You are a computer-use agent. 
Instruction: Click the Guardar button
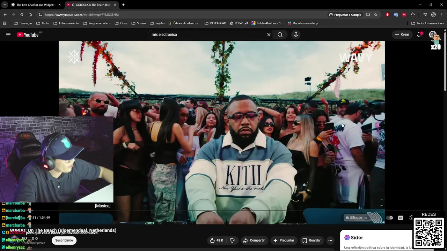pos(311,240)
